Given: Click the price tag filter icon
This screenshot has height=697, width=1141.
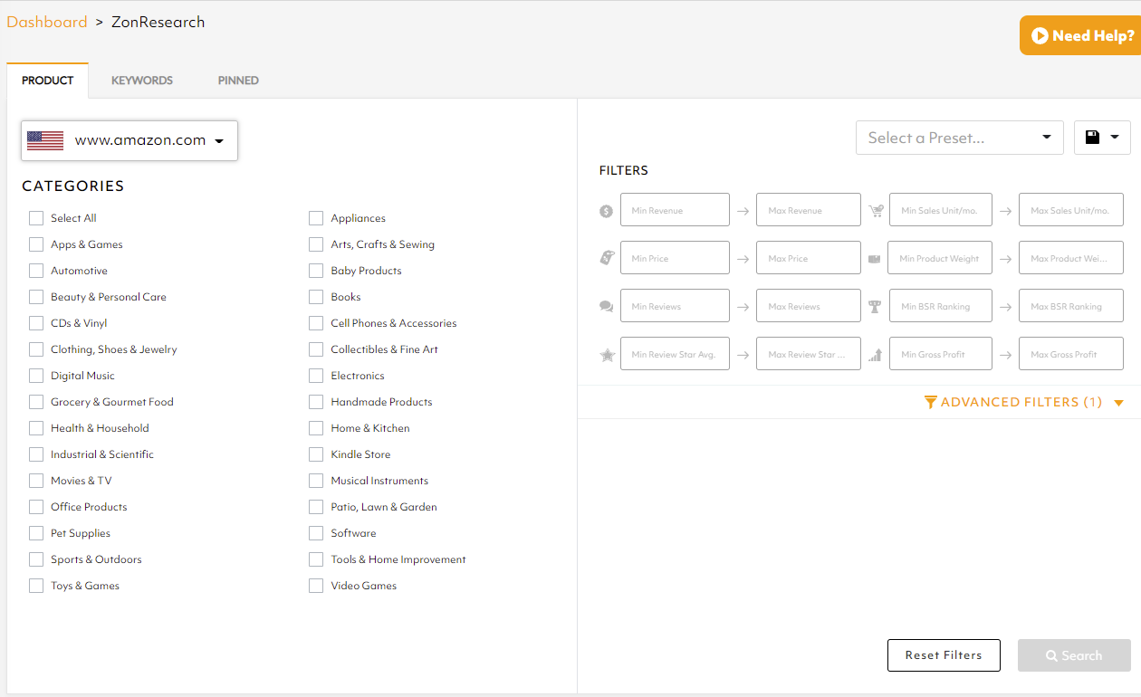Looking at the screenshot, I should click(606, 258).
